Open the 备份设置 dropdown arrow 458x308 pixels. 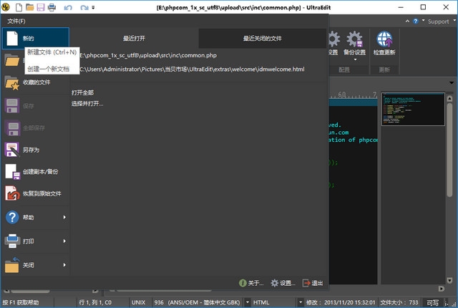pos(356,59)
